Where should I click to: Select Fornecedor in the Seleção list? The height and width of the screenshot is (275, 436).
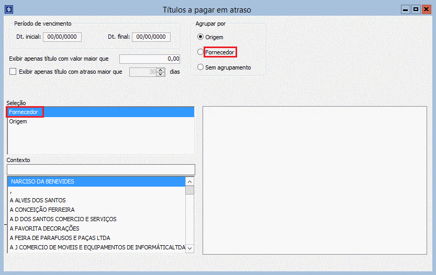[24, 112]
